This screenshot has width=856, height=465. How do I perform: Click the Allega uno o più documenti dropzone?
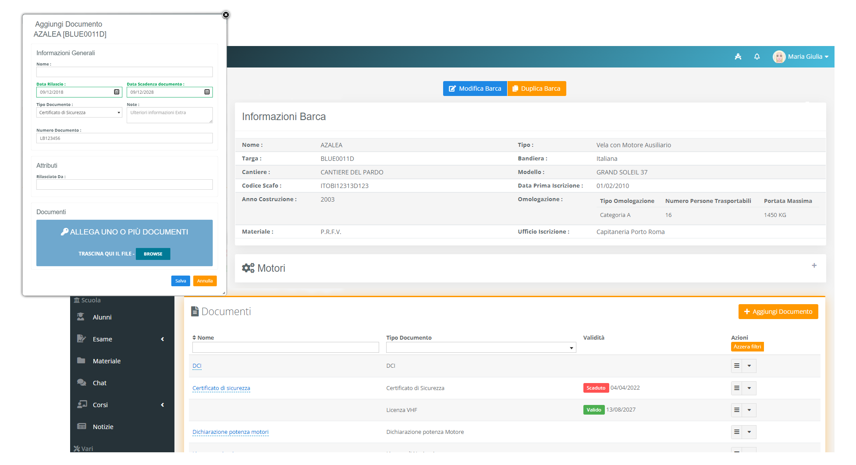(124, 243)
